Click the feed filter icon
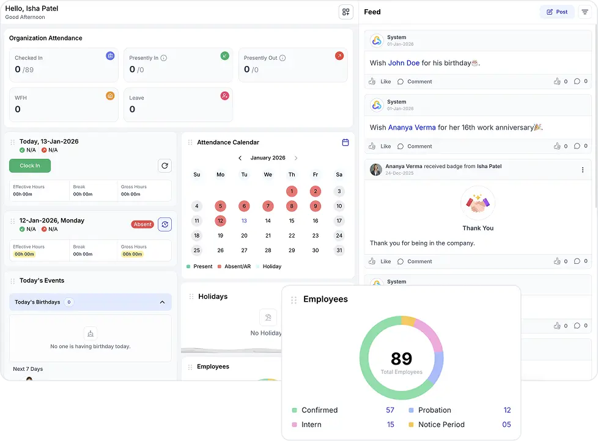 [x=585, y=12]
